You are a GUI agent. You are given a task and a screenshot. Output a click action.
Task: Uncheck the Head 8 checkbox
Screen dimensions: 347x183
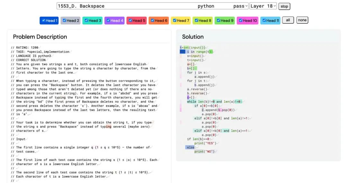[x=196, y=21]
